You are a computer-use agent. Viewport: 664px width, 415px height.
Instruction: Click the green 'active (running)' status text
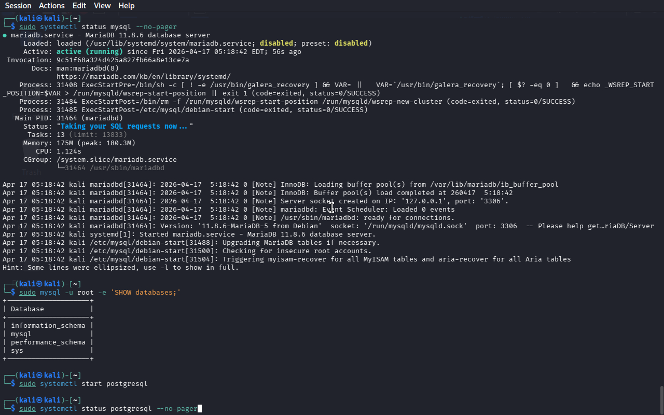89,51
